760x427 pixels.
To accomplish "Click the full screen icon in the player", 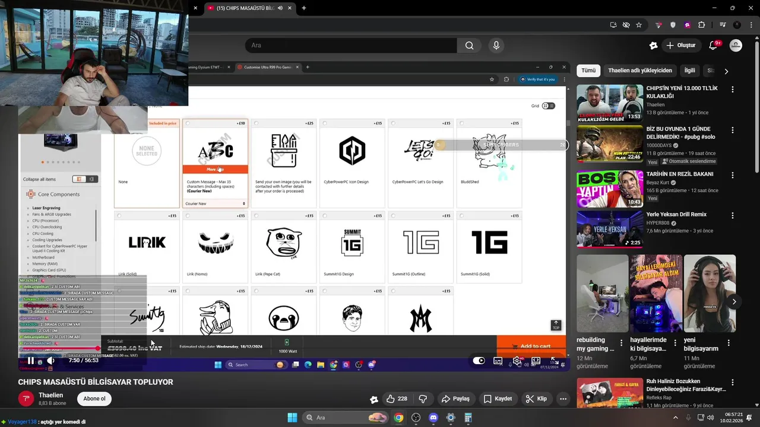I will (554, 361).
